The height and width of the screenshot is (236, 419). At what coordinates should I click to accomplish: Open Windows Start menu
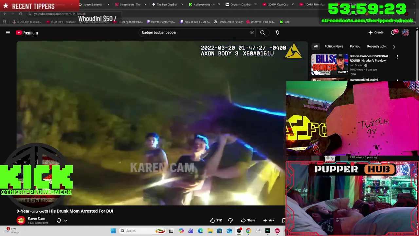113,231
